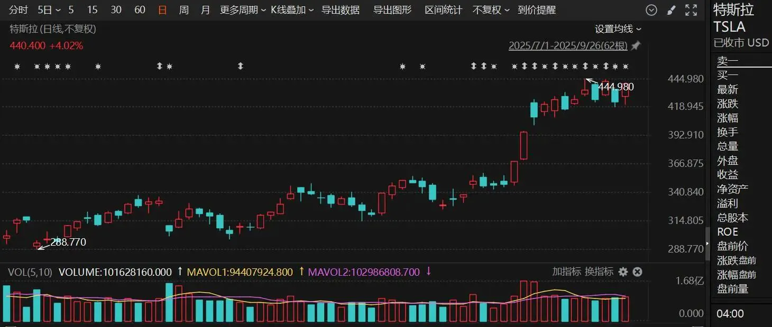Click 导出数据 to export data
This screenshot has height=327, width=772.
[x=341, y=10]
